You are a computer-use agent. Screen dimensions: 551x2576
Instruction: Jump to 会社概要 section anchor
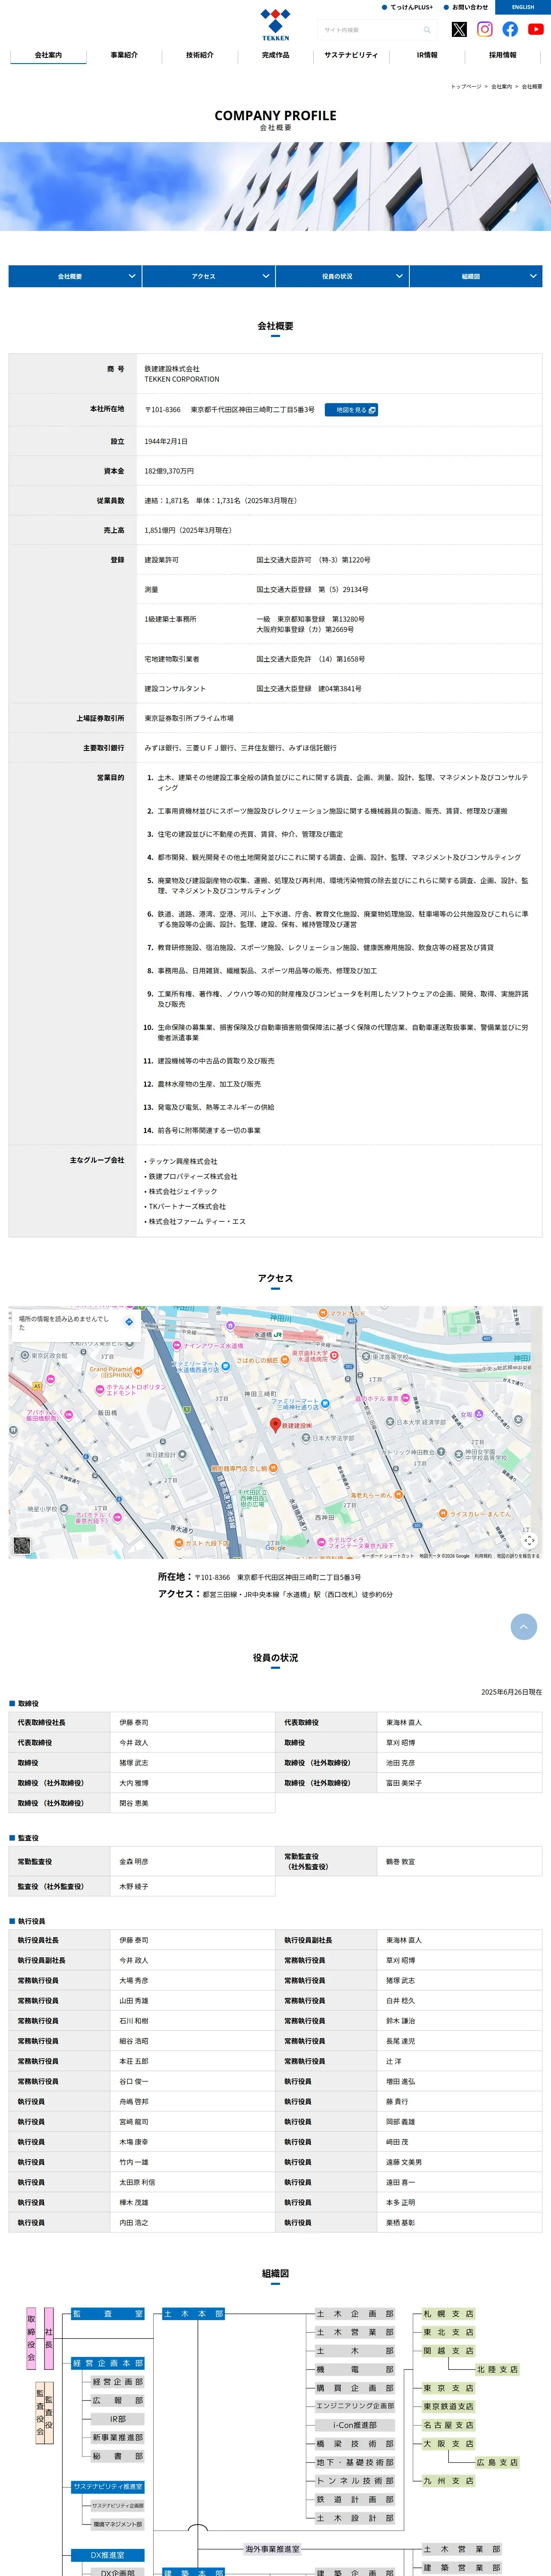coord(75,276)
